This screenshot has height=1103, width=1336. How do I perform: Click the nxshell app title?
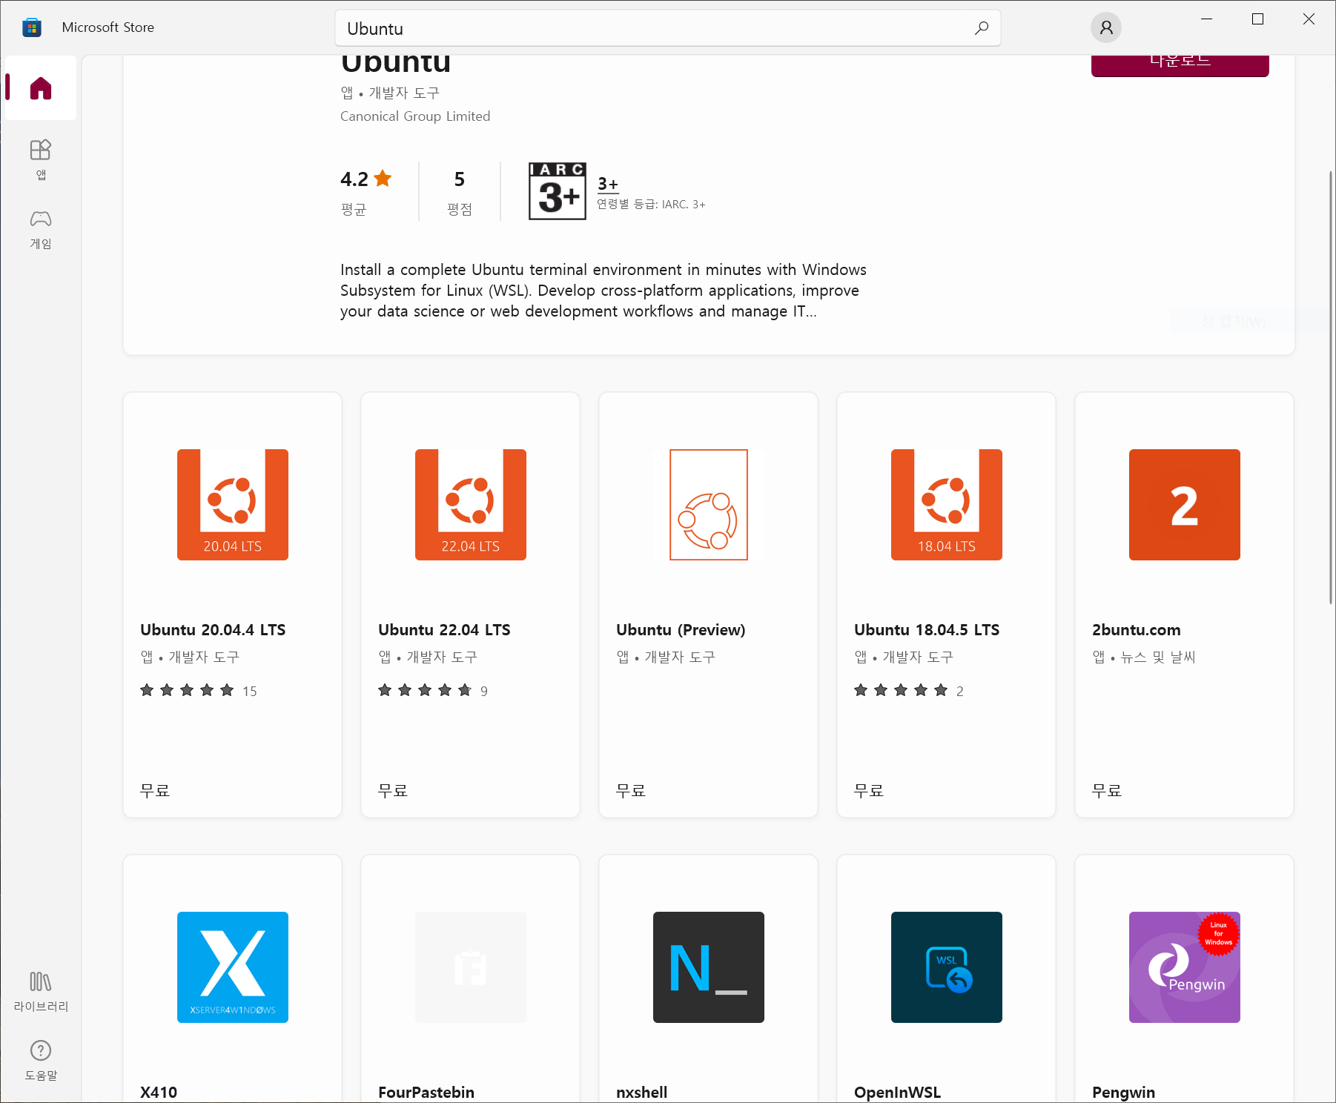click(x=642, y=1093)
